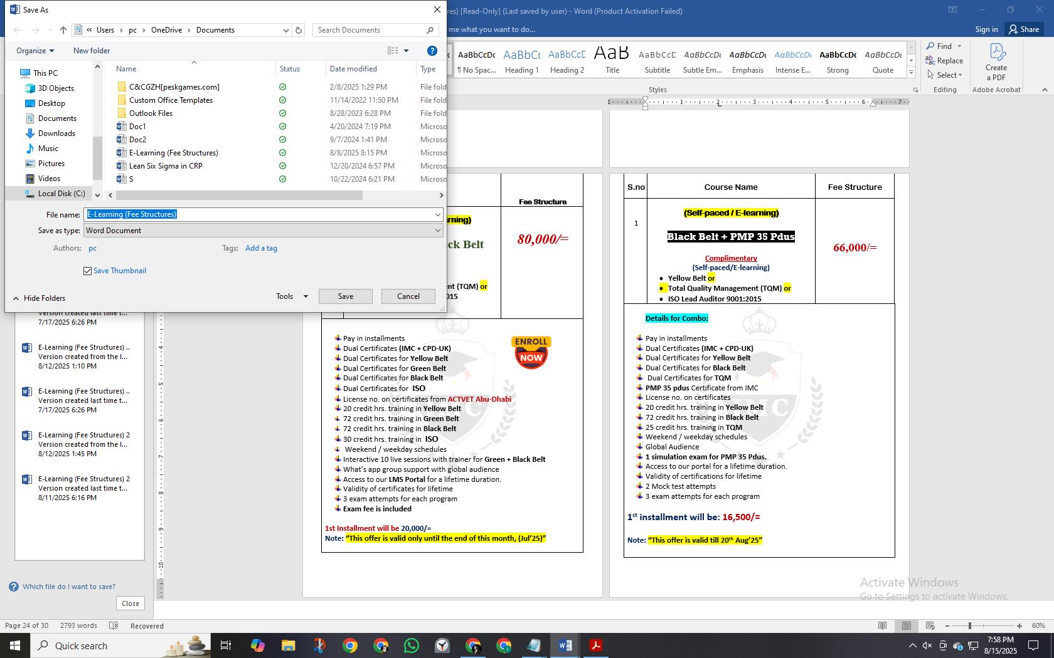Expand the Styles gallery more arrow
The height and width of the screenshot is (658, 1054).
click(x=911, y=73)
